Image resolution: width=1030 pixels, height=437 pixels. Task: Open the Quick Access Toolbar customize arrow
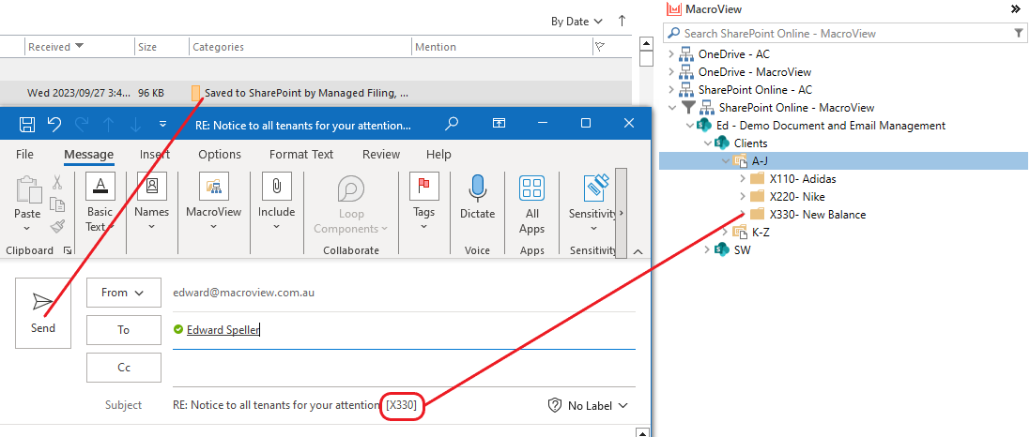click(163, 124)
